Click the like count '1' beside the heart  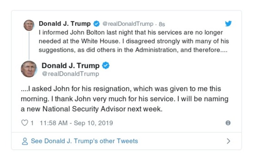point(32,123)
